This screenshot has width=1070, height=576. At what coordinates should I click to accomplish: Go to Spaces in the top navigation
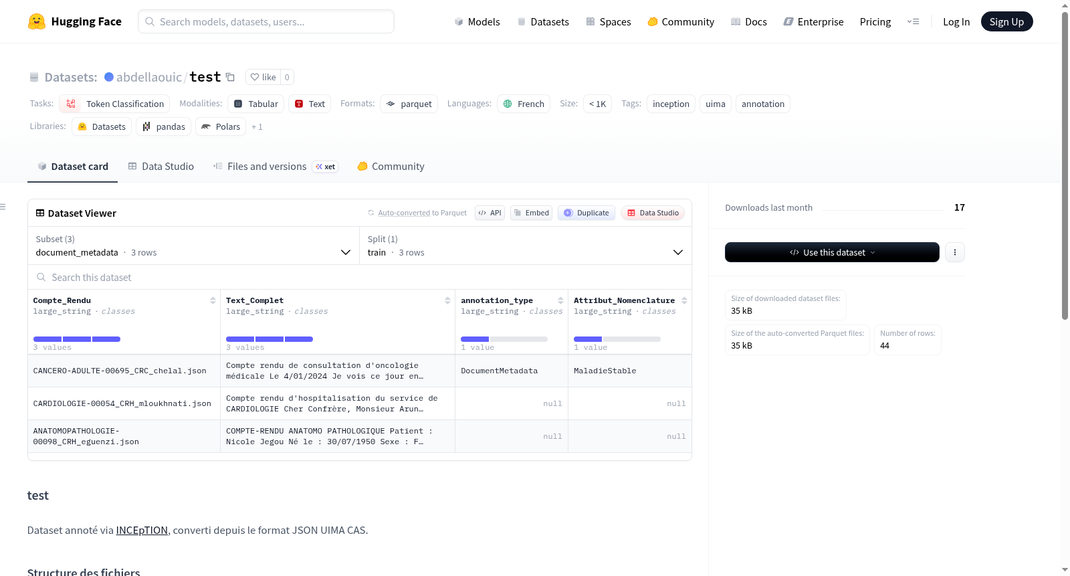609,21
